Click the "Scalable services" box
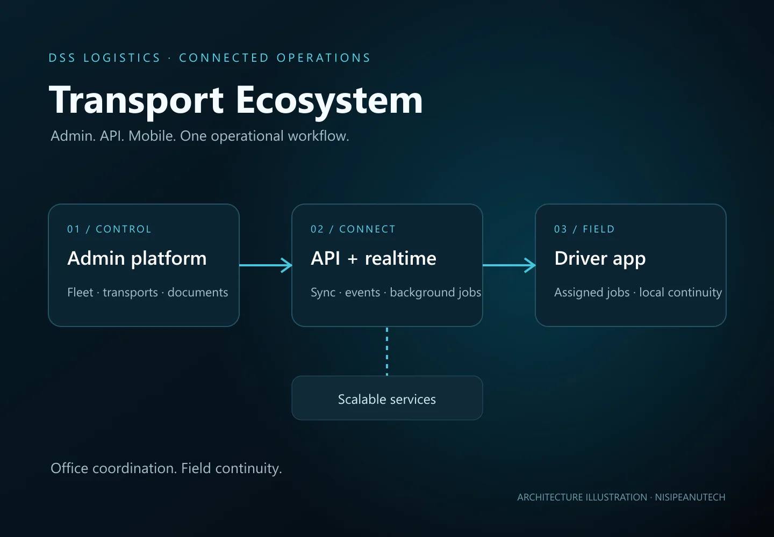The width and height of the screenshot is (774, 537). 387,398
